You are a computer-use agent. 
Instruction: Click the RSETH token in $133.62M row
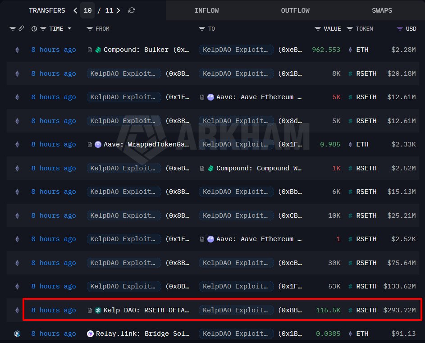[x=366, y=287]
